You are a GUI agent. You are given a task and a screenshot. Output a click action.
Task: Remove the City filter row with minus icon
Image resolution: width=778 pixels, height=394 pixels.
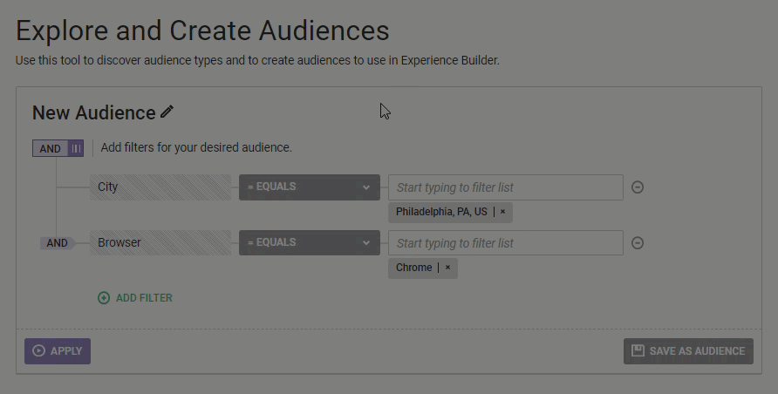coord(638,187)
